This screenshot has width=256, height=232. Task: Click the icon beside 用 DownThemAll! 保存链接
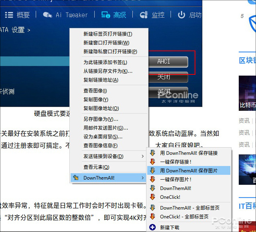tap(152, 153)
